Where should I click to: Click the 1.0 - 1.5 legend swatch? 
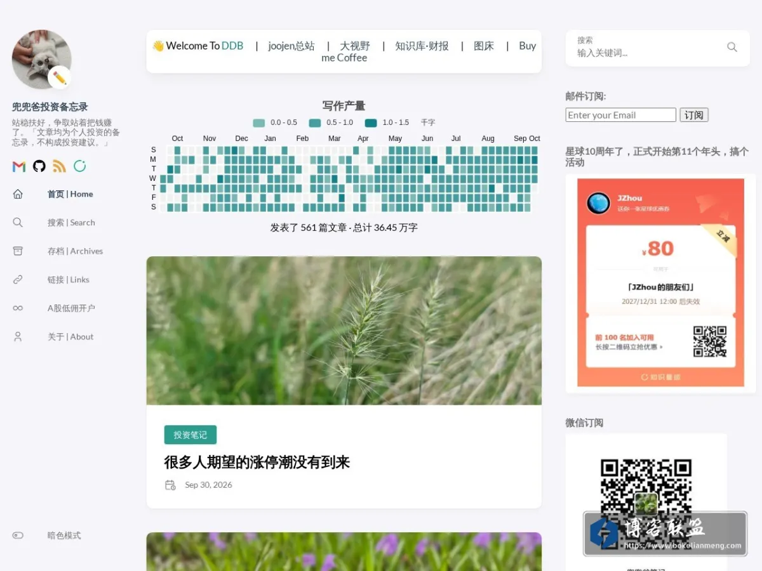click(371, 123)
